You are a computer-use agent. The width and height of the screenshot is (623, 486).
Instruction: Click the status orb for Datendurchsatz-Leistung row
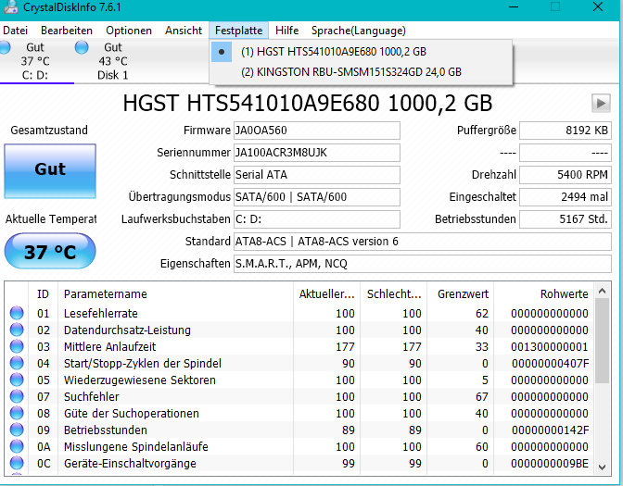17,330
